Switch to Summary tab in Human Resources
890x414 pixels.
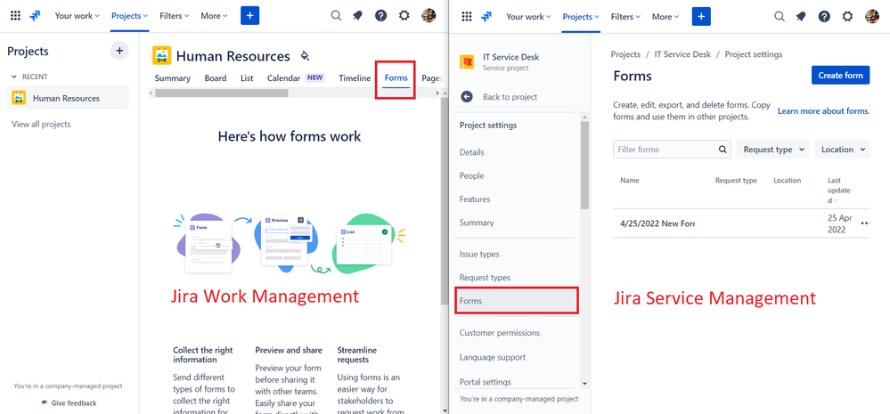[x=173, y=78]
